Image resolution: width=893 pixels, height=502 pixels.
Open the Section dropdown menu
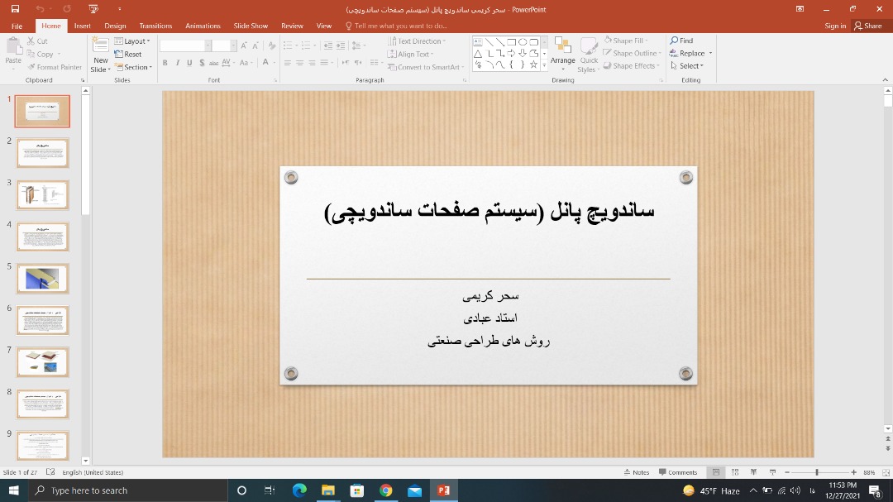coord(133,67)
